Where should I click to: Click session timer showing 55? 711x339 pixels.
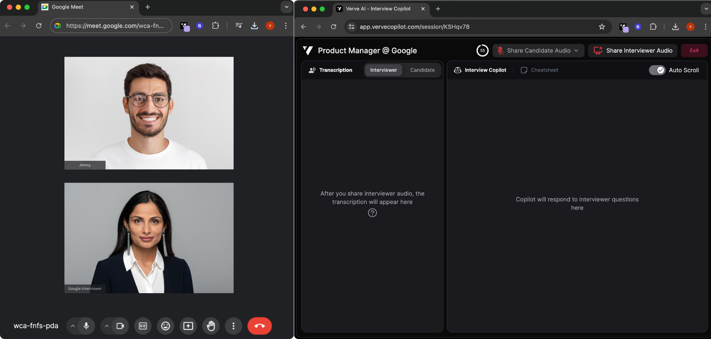pyautogui.click(x=483, y=51)
